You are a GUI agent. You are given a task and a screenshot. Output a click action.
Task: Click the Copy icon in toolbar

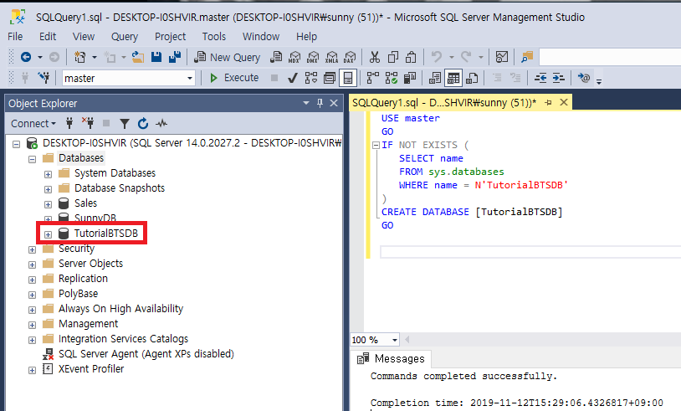[393, 57]
